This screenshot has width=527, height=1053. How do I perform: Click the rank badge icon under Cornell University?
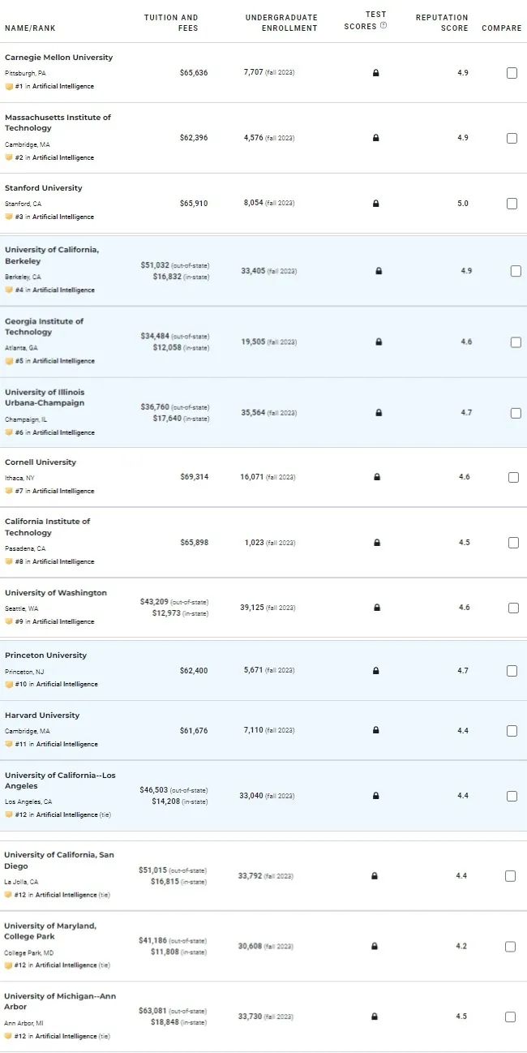coord(9,491)
